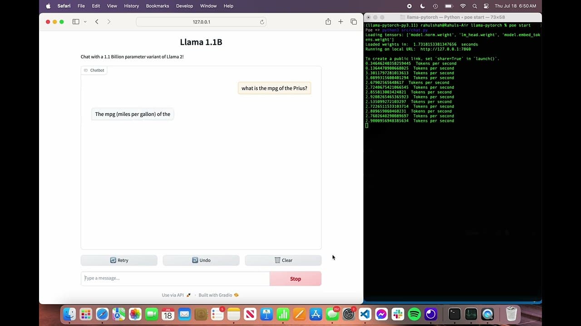The height and width of the screenshot is (326, 581).
Task: Add a new Safari tab
Action: pos(340,22)
